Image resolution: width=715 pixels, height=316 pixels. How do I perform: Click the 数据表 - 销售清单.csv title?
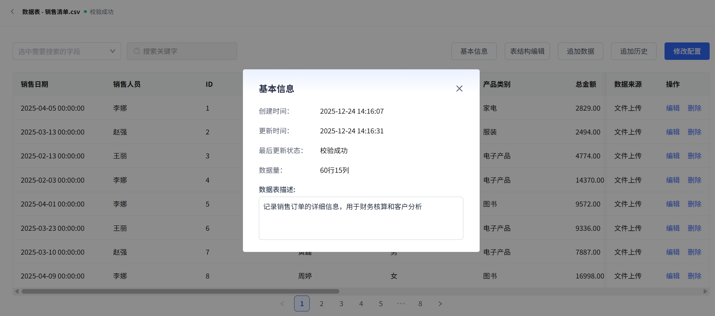51,12
